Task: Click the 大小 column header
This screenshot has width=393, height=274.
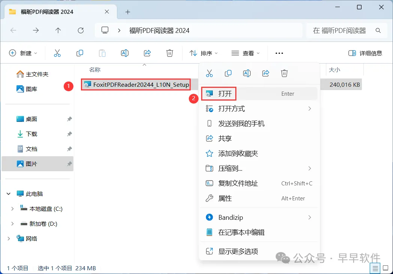Action: (x=334, y=70)
